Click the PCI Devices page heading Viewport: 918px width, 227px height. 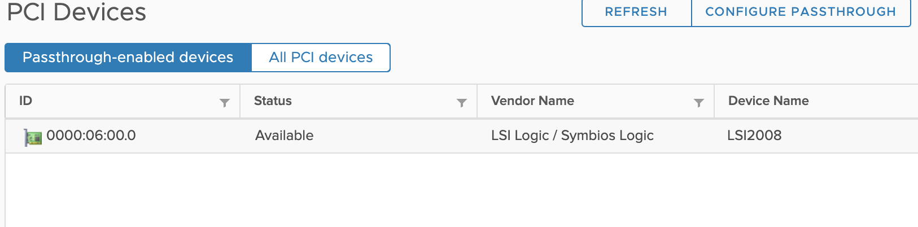pyautogui.click(x=77, y=12)
